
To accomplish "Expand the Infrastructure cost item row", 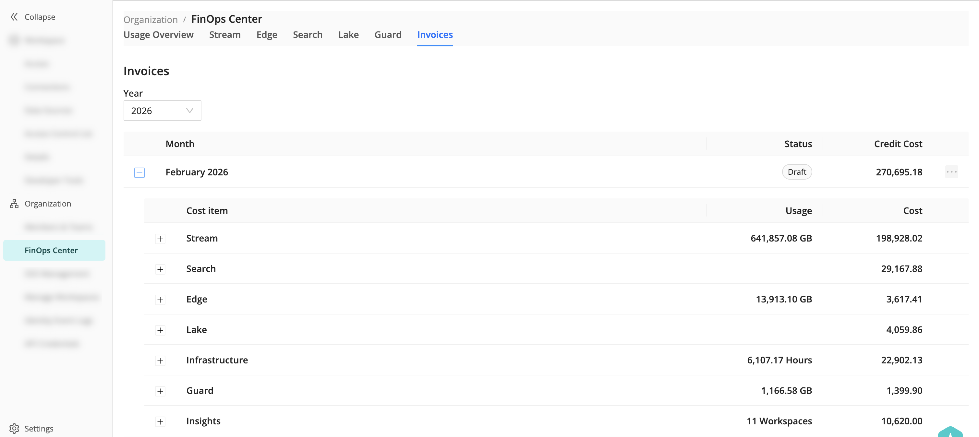I will (160, 361).
